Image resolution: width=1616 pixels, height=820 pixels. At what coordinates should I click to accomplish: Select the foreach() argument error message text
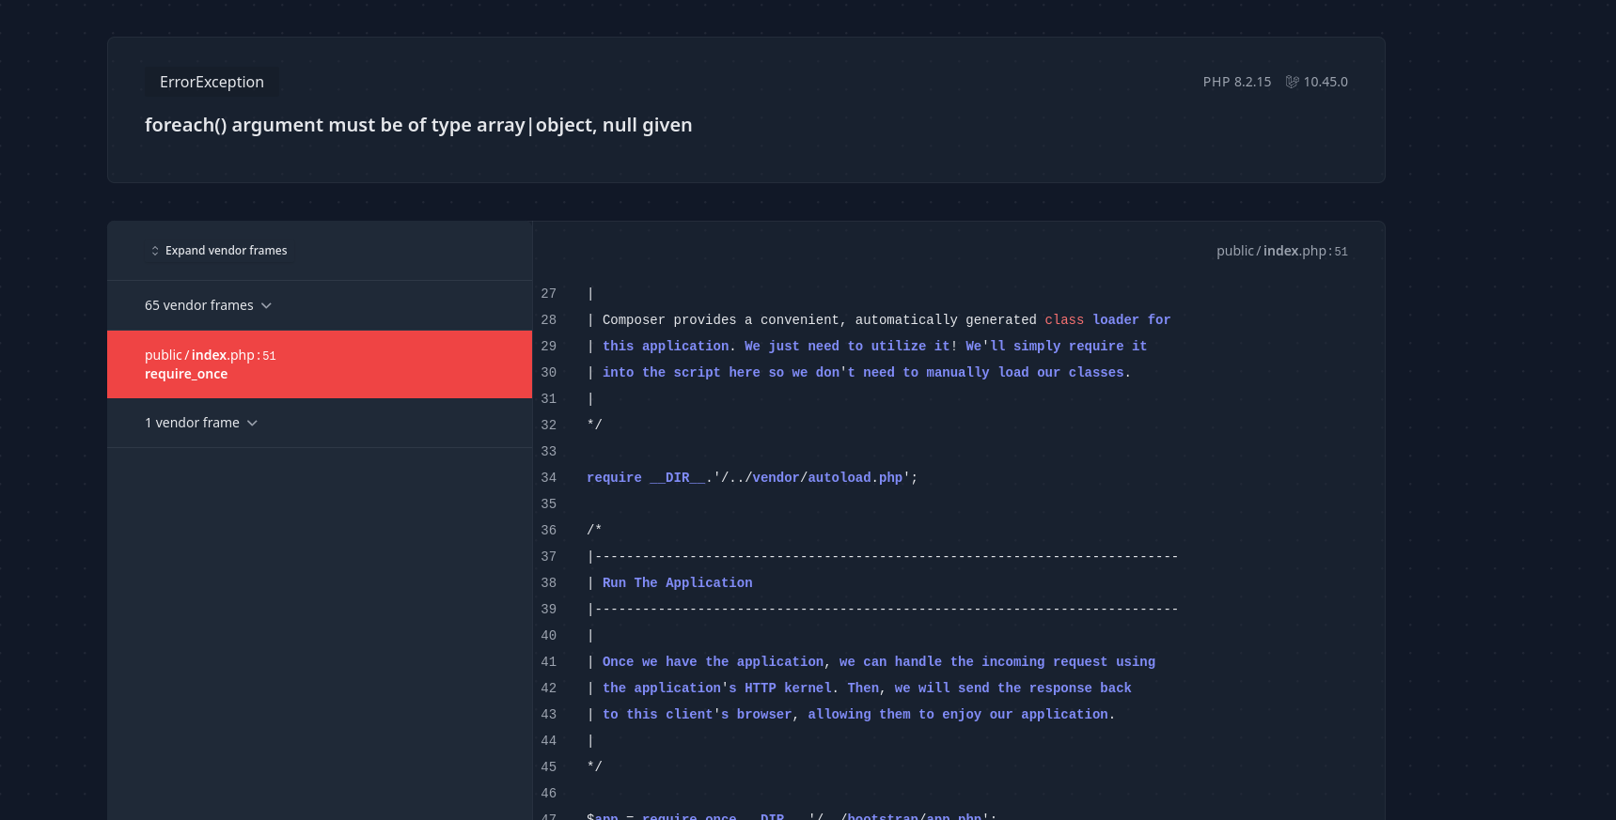click(418, 125)
